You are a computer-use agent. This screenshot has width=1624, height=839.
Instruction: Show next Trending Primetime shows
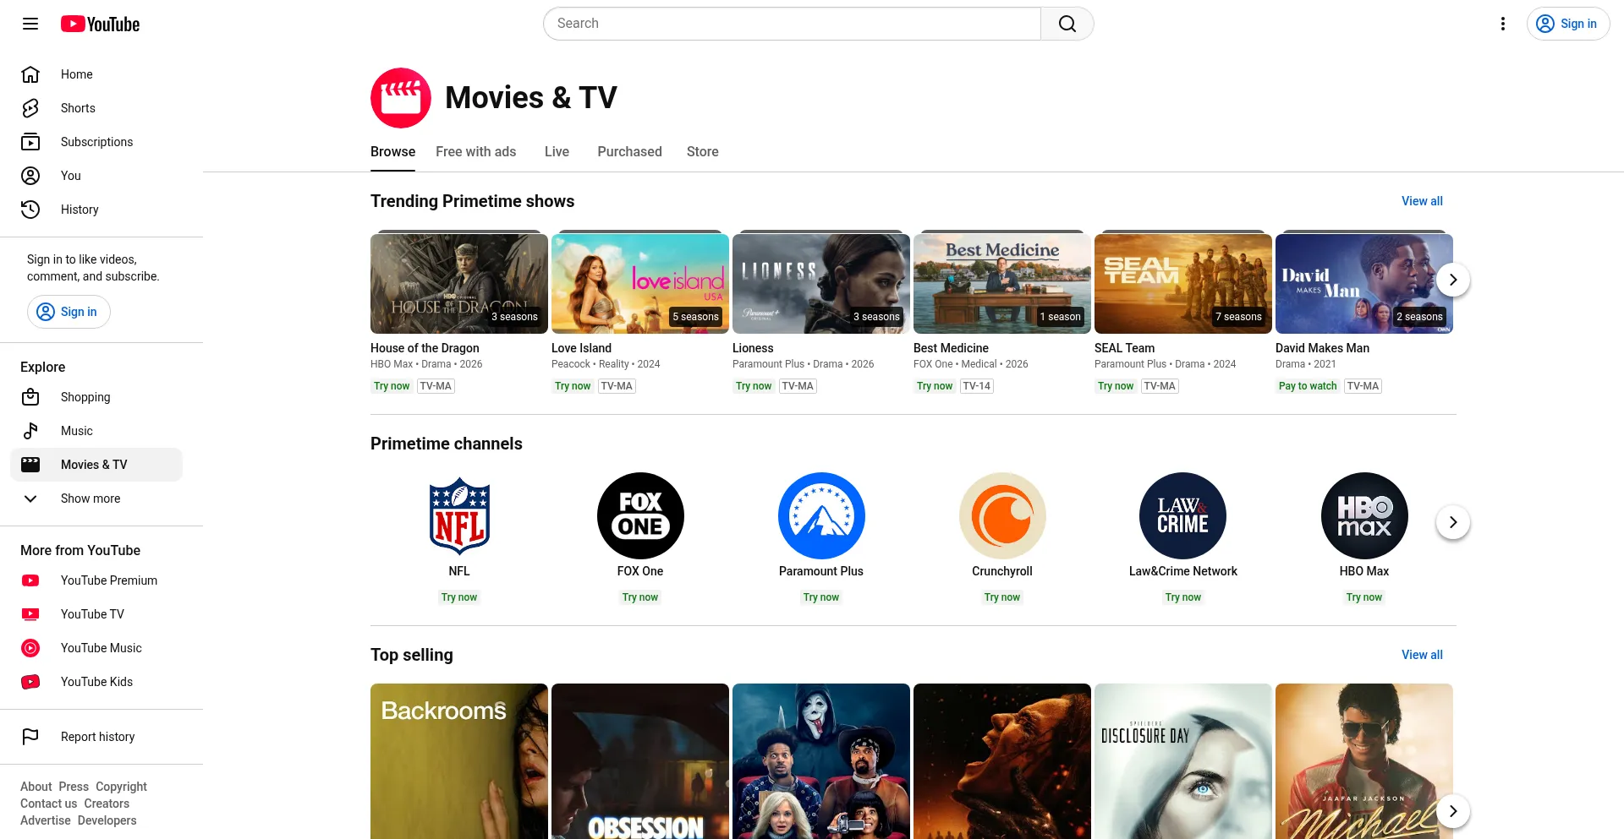point(1453,280)
